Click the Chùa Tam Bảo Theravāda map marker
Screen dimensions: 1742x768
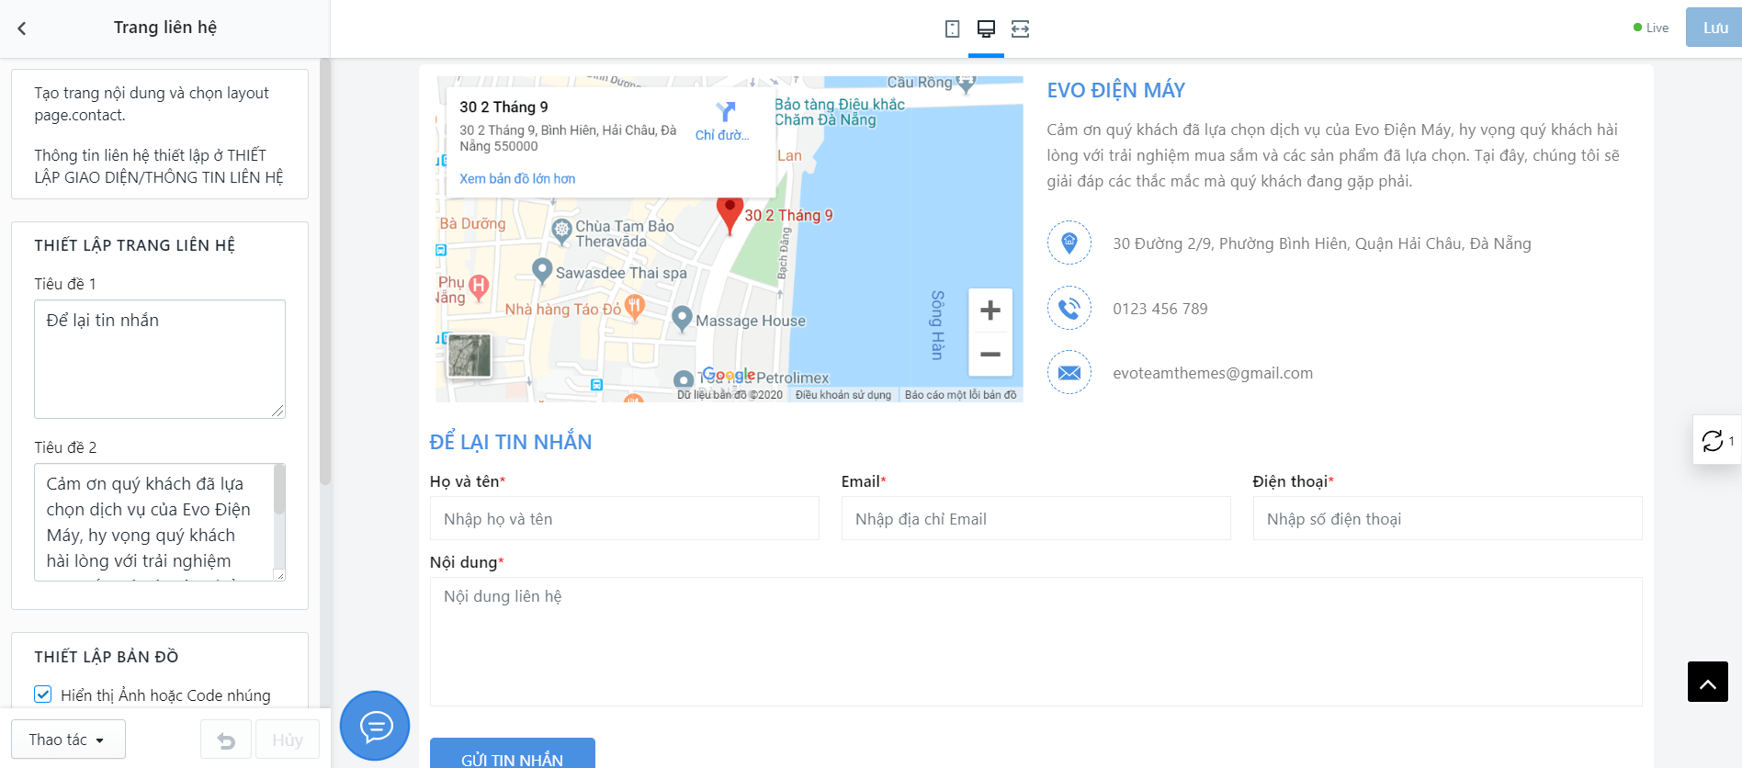pyautogui.click(x=561, y=230)
